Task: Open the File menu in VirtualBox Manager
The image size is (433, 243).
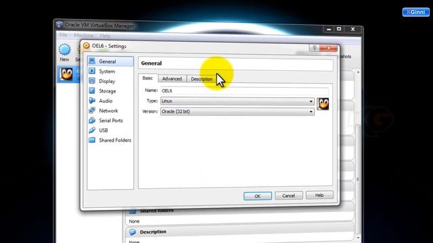Action: tap(63, 35)
